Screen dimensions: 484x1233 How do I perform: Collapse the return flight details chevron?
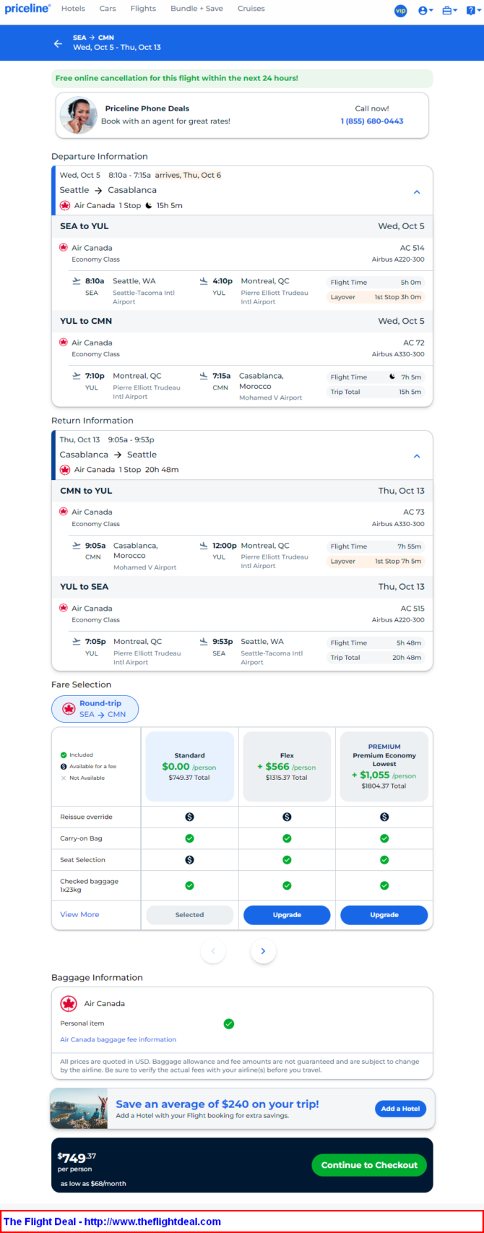point(417,456)
